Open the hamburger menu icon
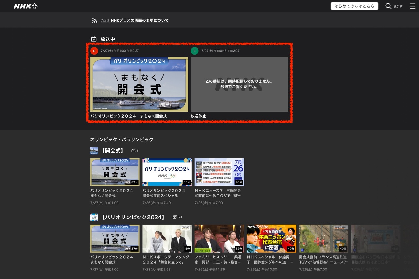 [413, 6]
